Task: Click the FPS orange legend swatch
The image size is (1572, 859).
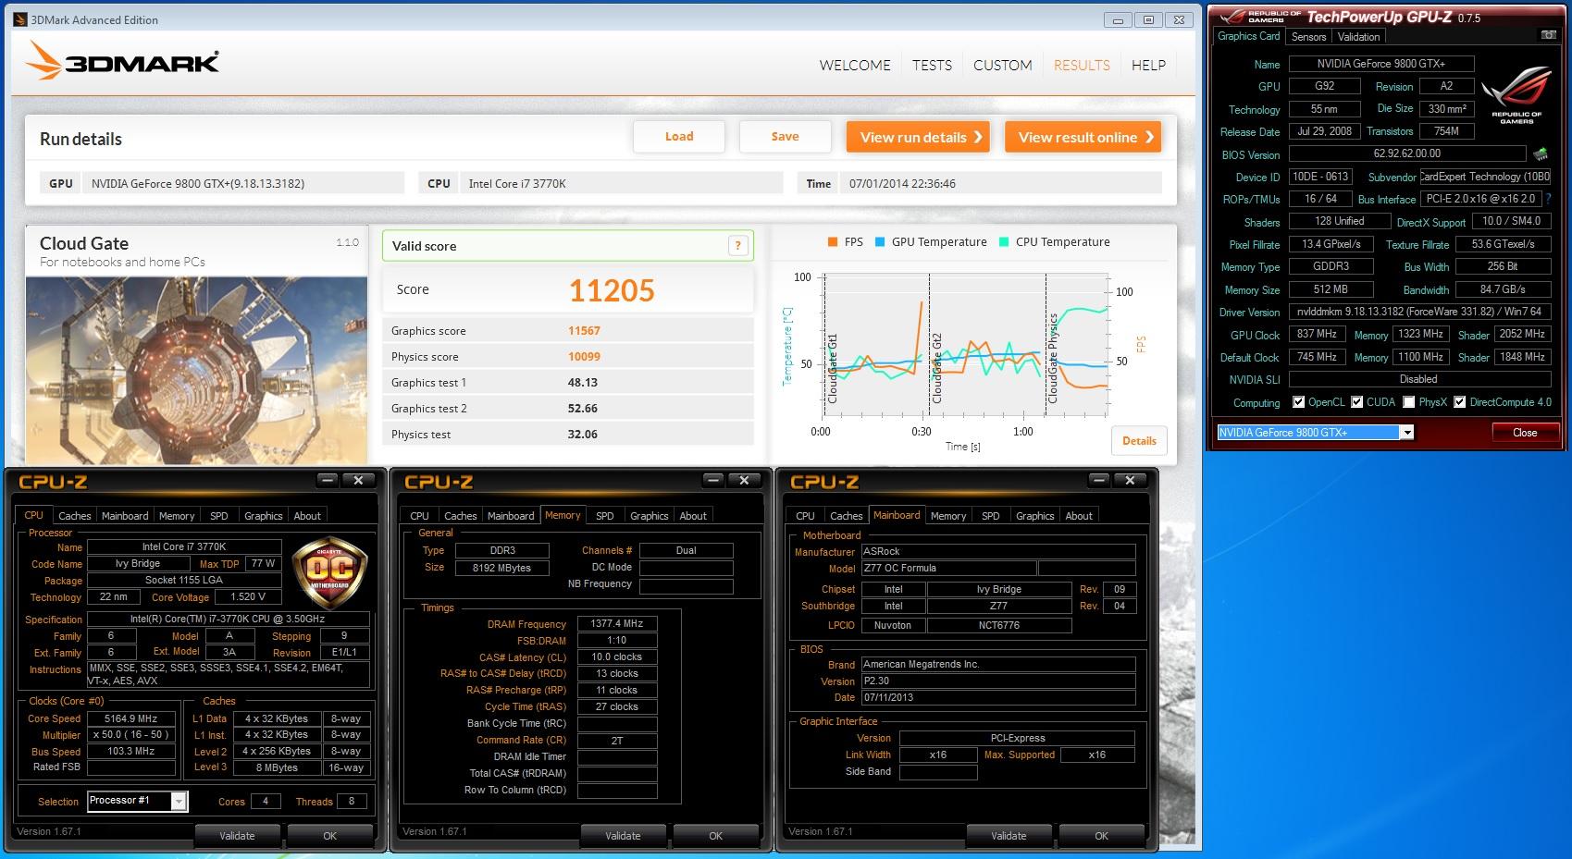Action: click(x=833, y=242)
